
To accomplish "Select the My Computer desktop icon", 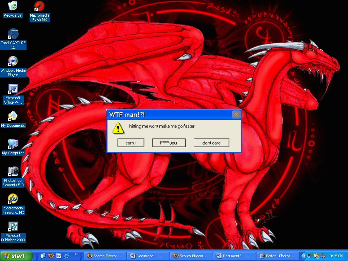I will click(13, 147).
